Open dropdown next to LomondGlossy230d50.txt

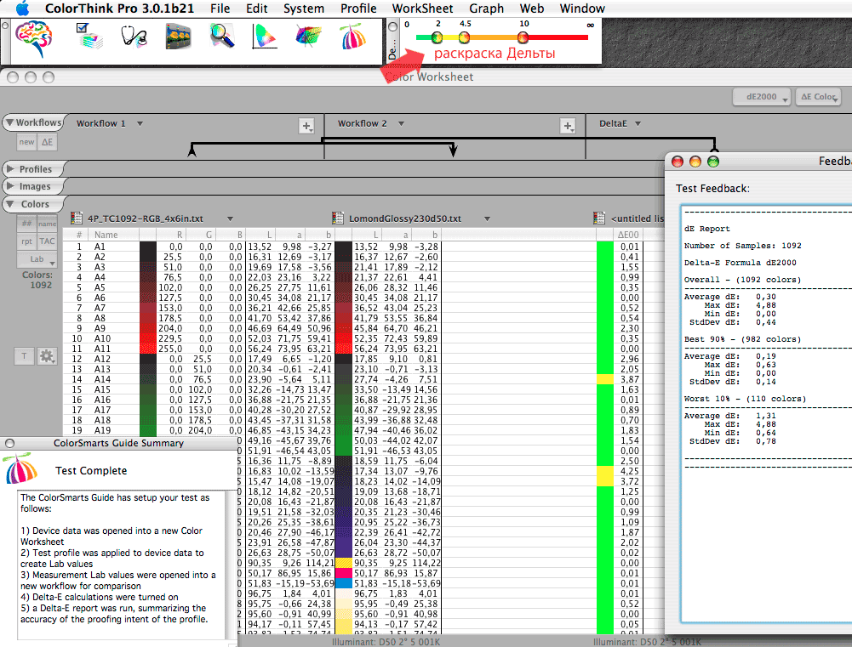[x=487, y=219]
